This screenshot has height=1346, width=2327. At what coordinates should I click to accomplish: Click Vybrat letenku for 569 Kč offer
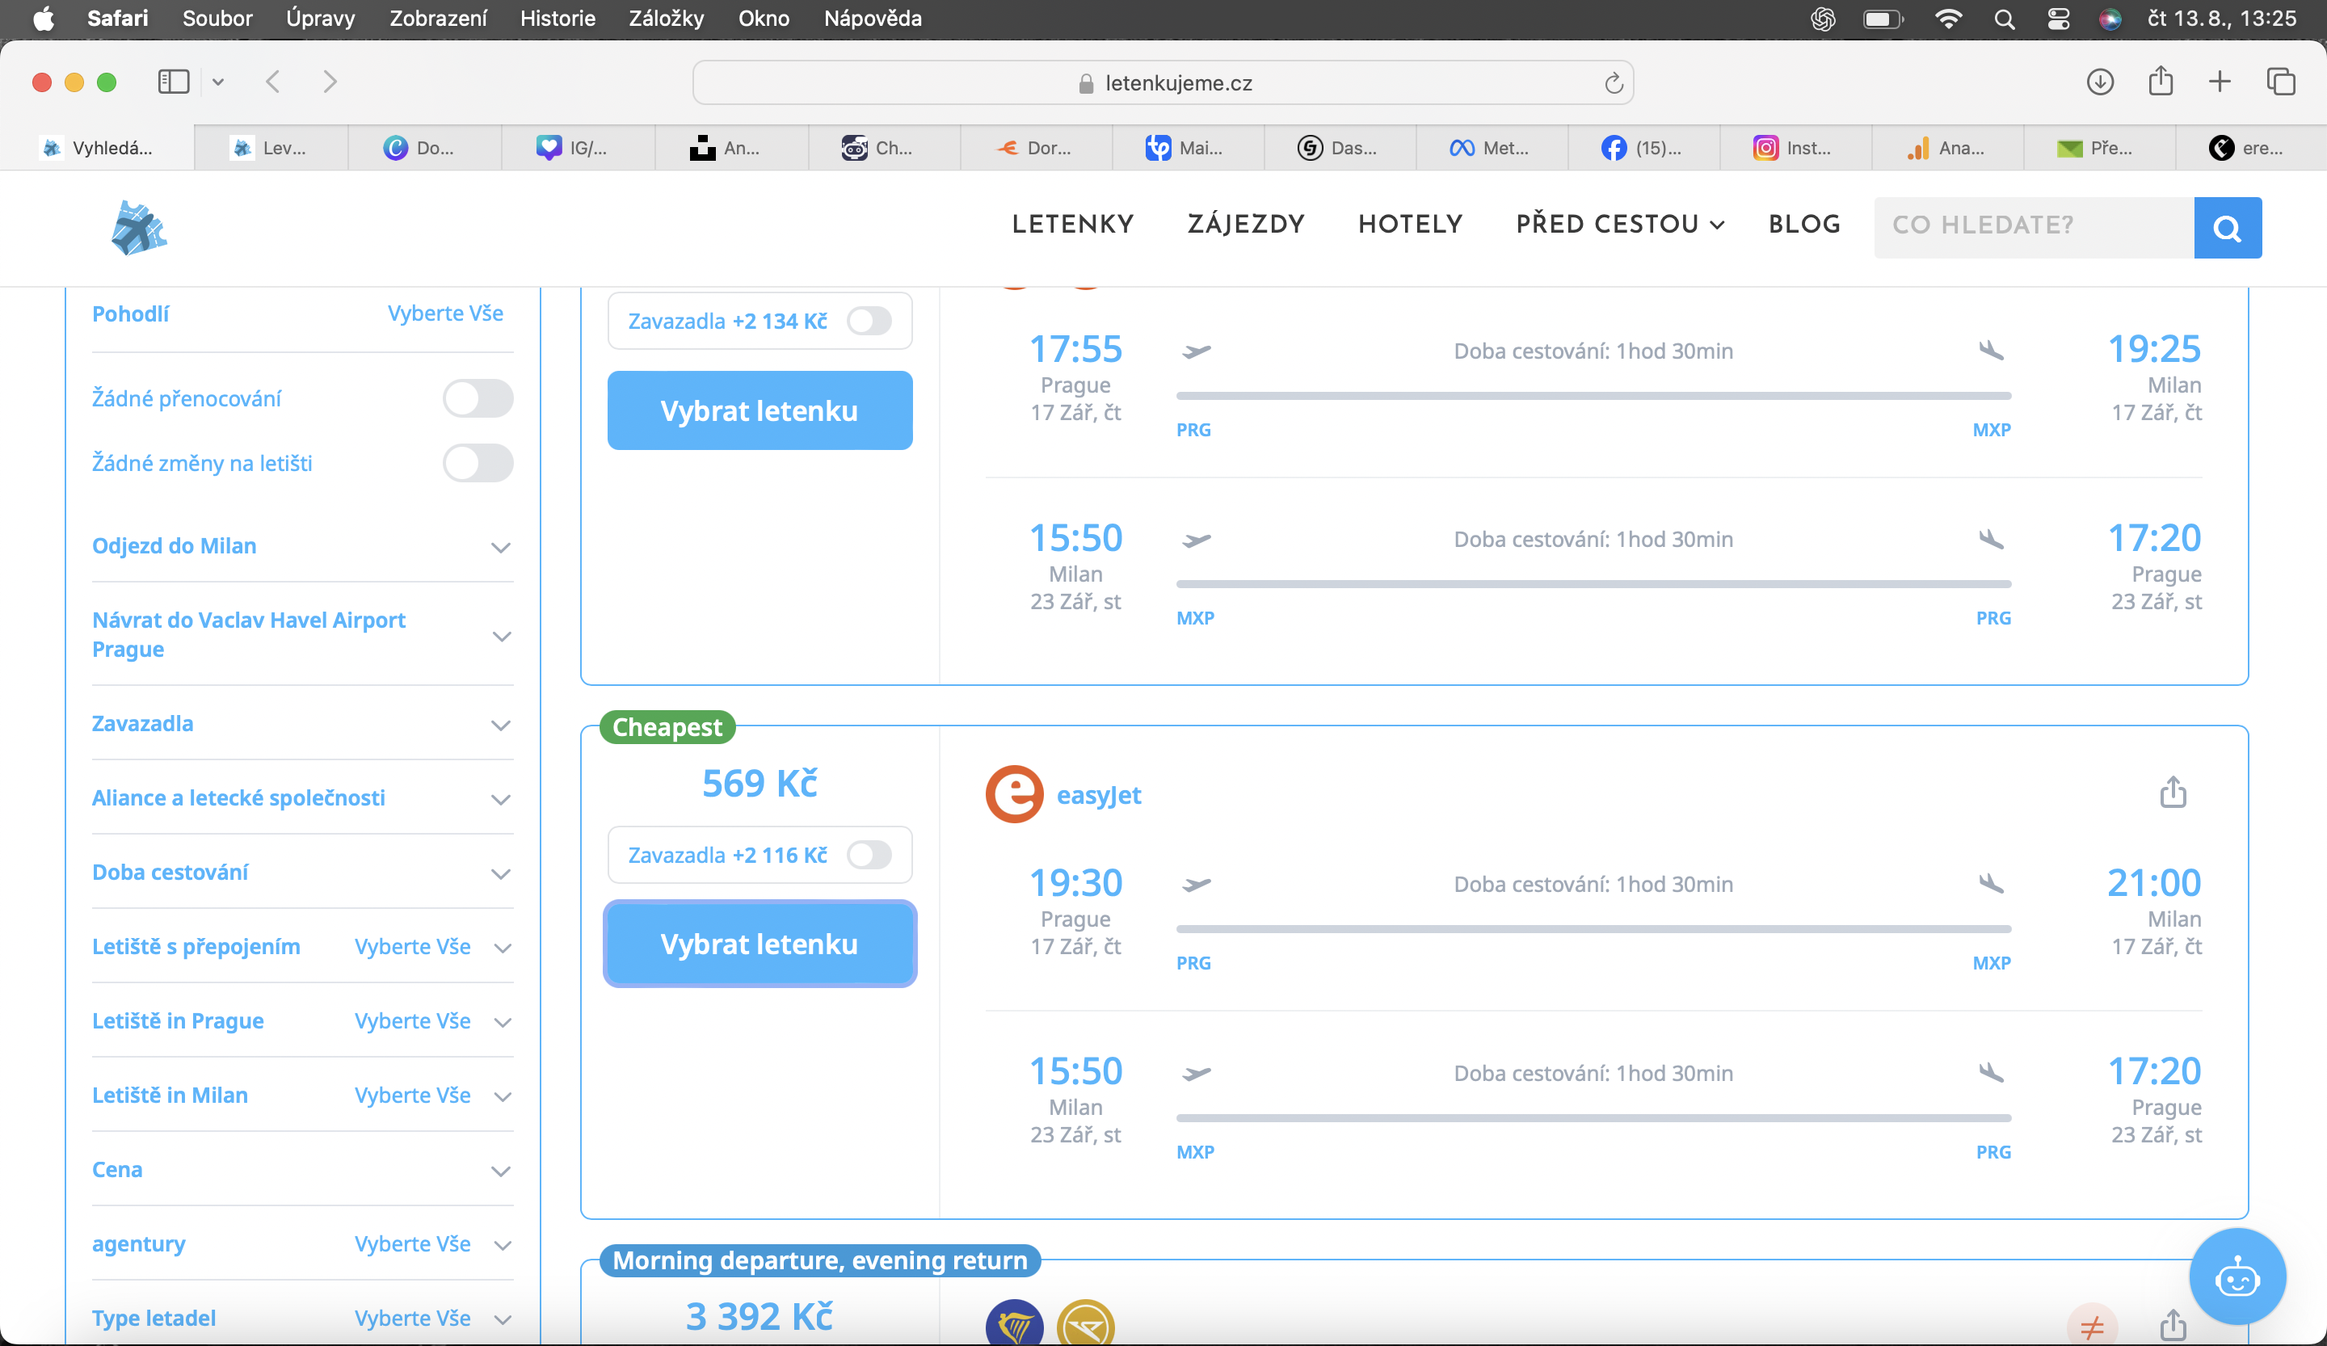[x=759, y=944]
